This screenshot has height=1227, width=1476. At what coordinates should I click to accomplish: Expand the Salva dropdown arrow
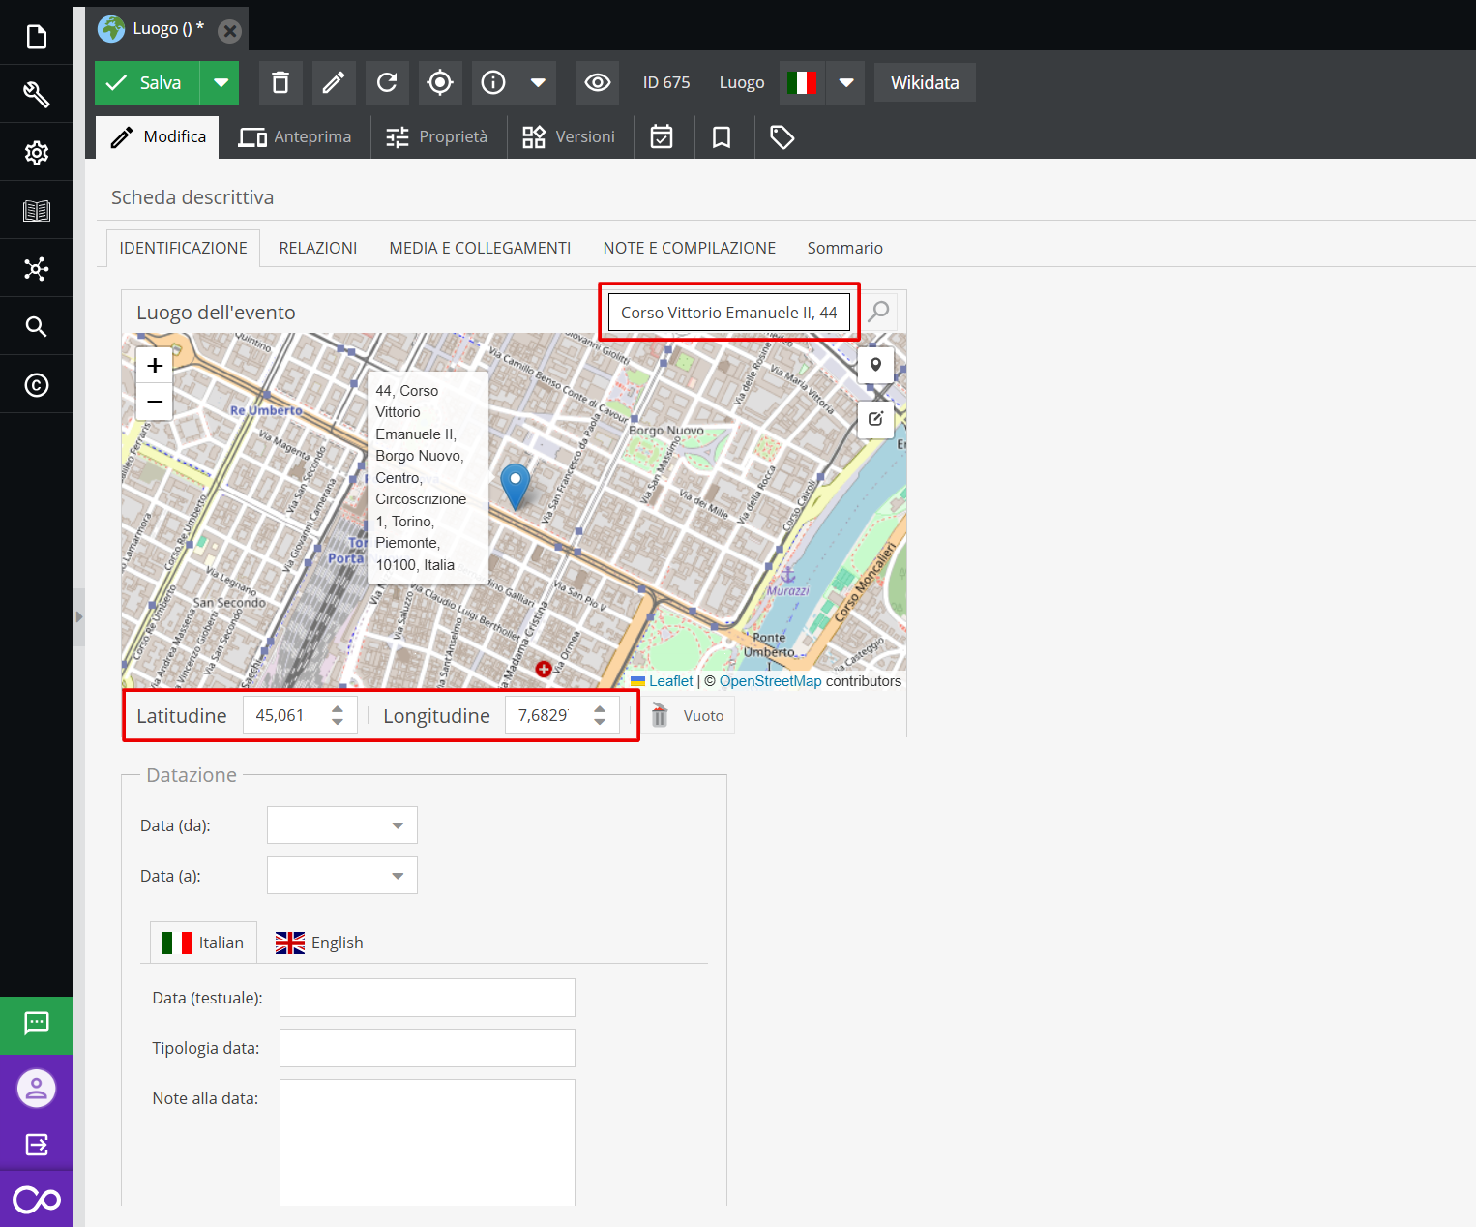tap(221, 83)
